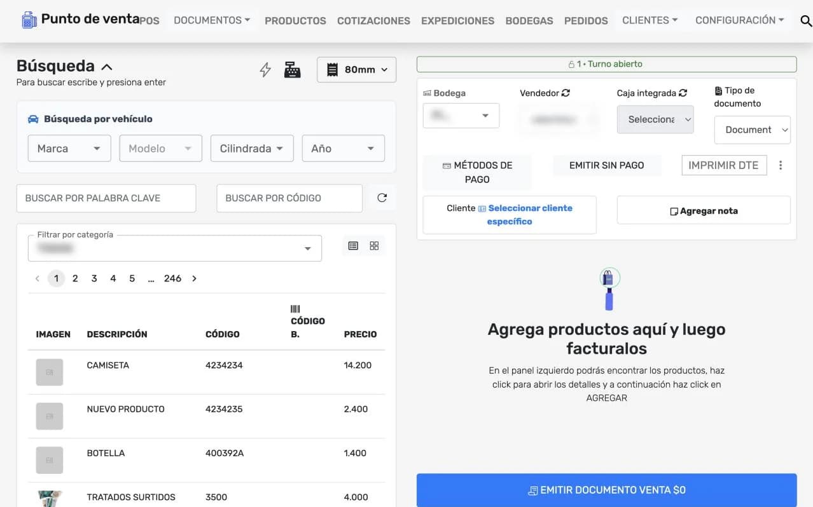Click the Punto de venta logo icon
Screen dimensions: 813x507
(x=29, y=20)
